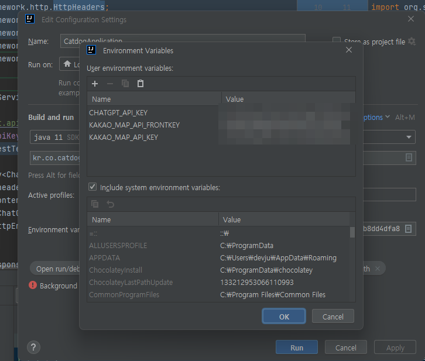Open the classpath module dropdown arrow
Image resolution: width=425 pixels, height=361 pixels.
coord(409,137)
